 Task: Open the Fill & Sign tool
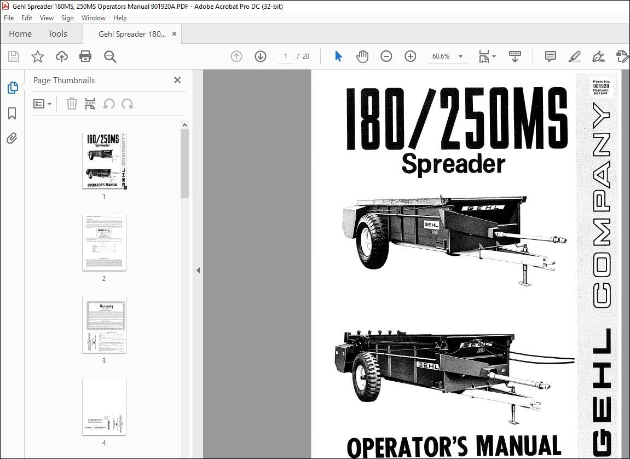(598, 56)
